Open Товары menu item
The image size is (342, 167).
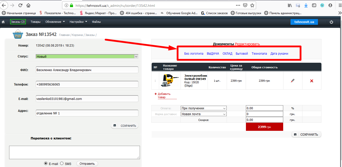click(35, 22)
